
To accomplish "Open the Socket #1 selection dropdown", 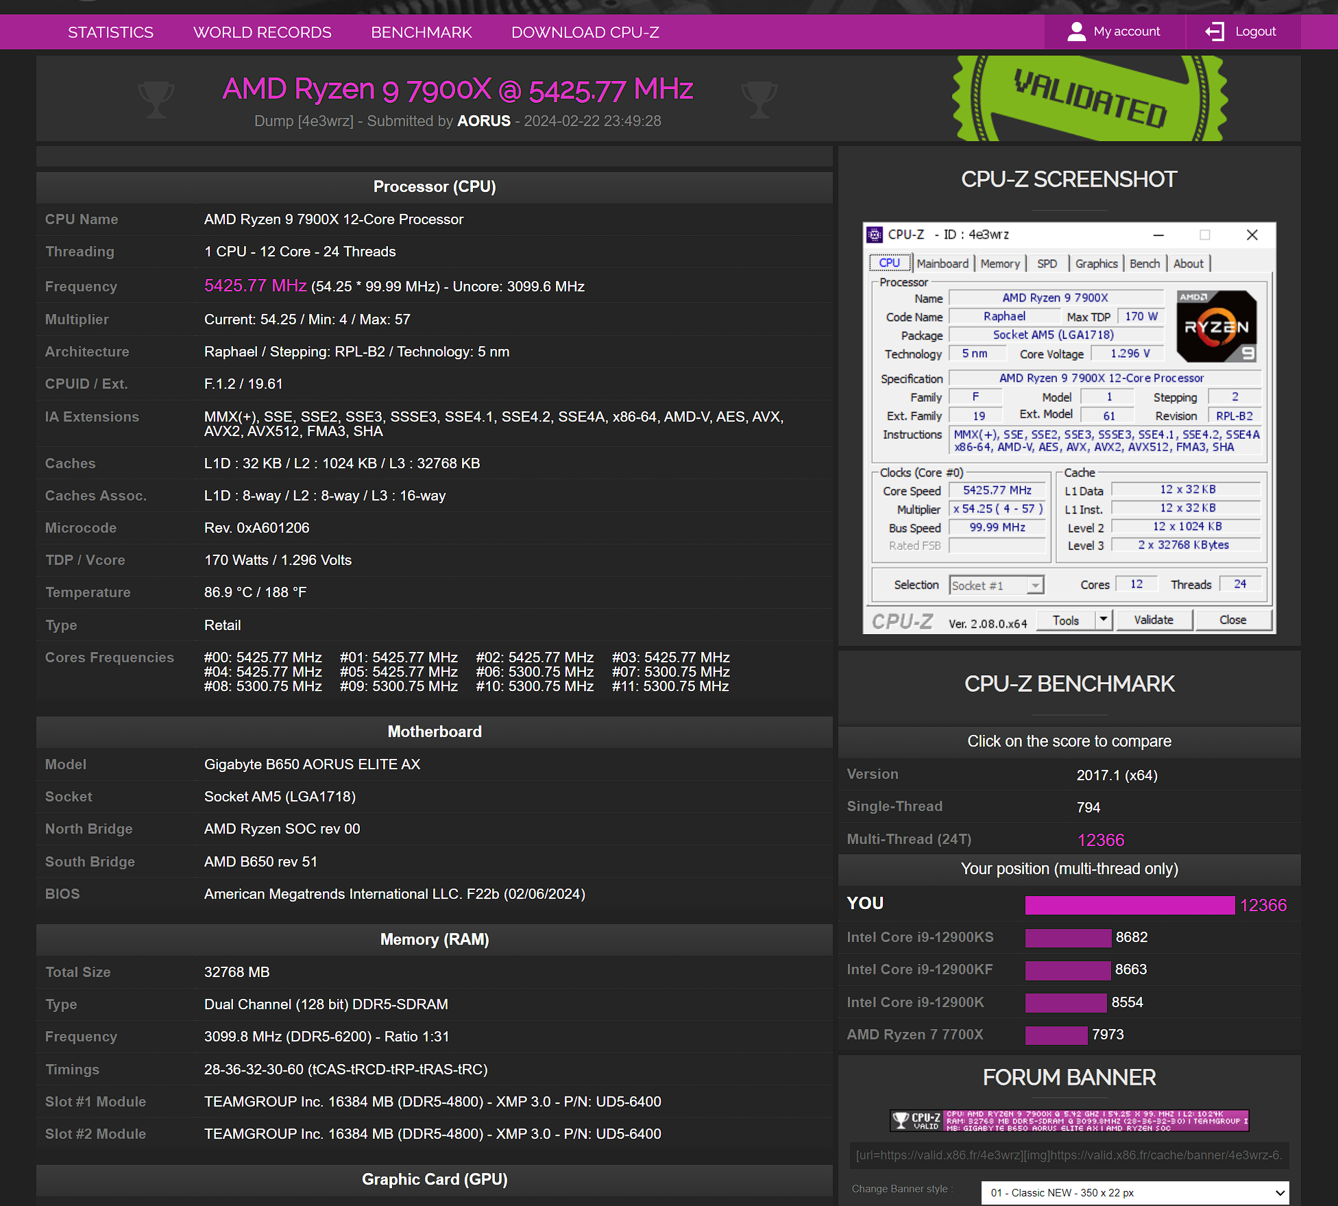I will [997, 585].
